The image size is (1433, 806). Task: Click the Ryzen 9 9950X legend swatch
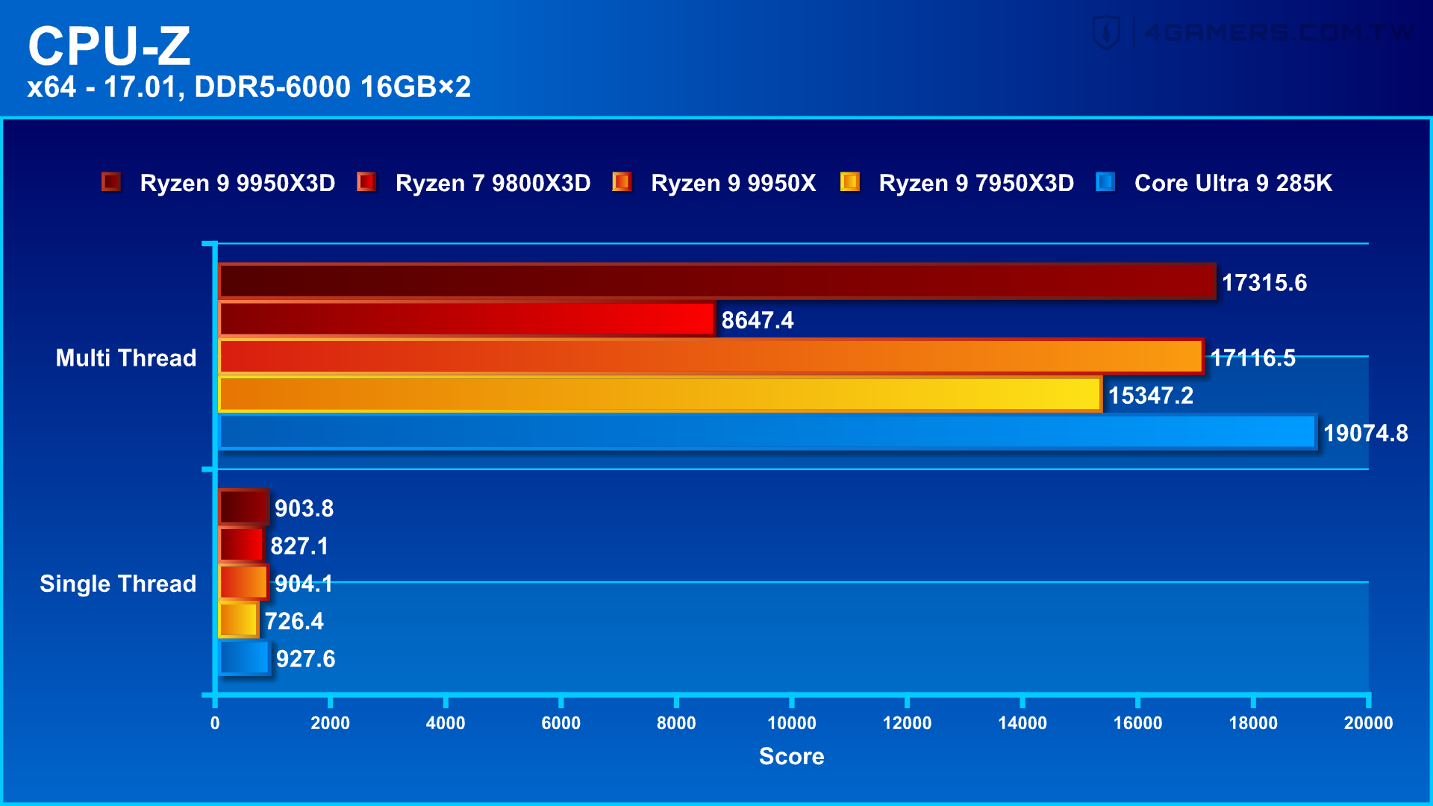pyautogui.click(x=622, y=182)
